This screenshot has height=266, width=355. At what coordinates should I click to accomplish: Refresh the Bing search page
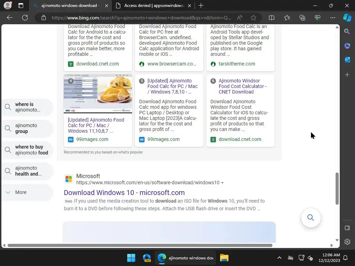pos(25,18)
